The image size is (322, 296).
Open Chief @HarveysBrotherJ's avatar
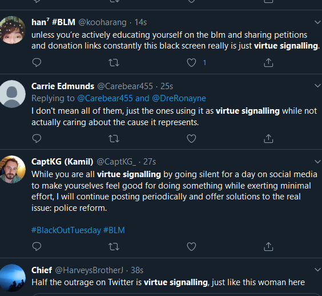[x=13, y=278]
